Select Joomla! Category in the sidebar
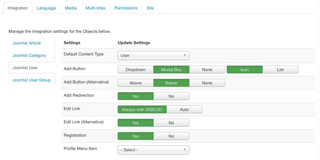320x160 pixels. pyautogui.click(x=29, y=55)
